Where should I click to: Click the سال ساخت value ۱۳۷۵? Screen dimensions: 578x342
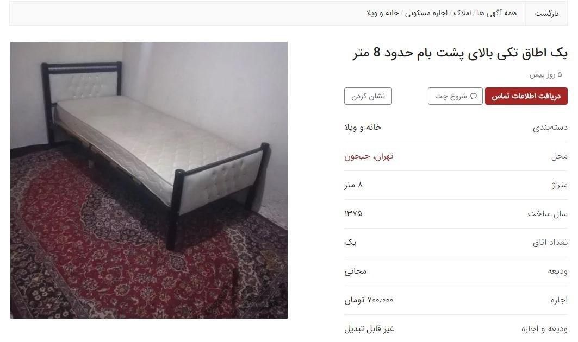[x=353, y=213]
